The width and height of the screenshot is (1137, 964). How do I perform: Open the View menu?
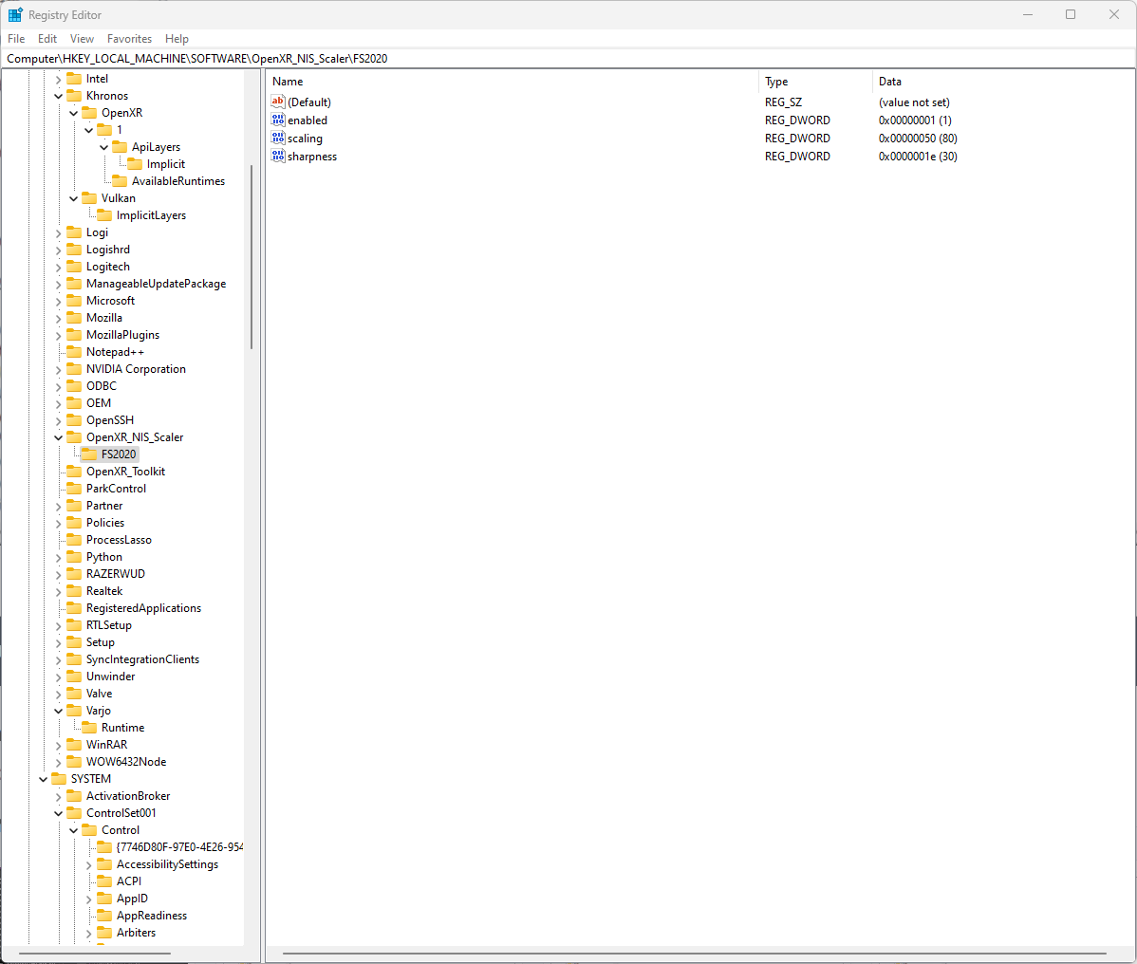[x=82, y=38]
